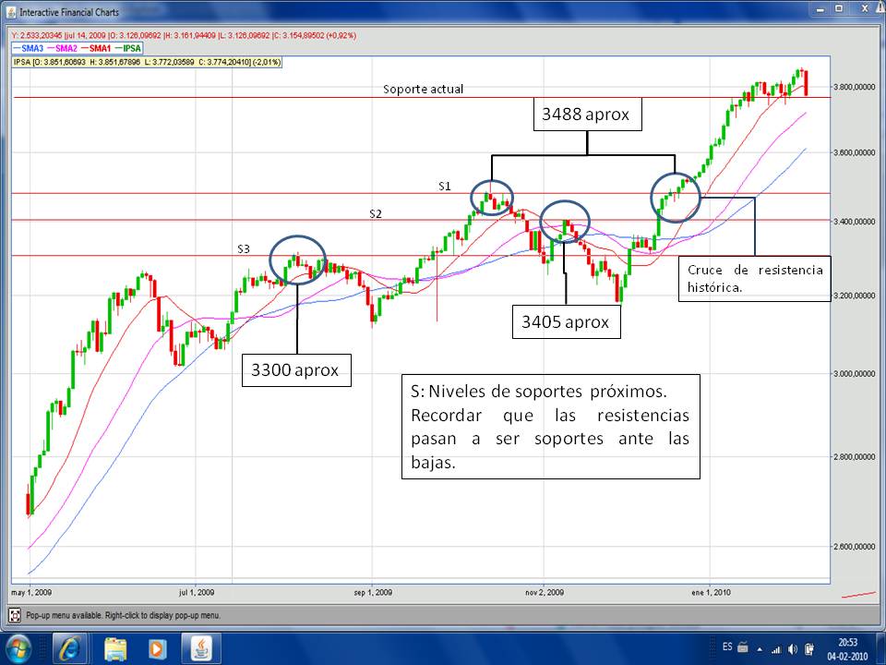The width and height of the screenshot is (886, 665).
Task: Click the red crosshair data readout line
Action: [x=184, y=35]
